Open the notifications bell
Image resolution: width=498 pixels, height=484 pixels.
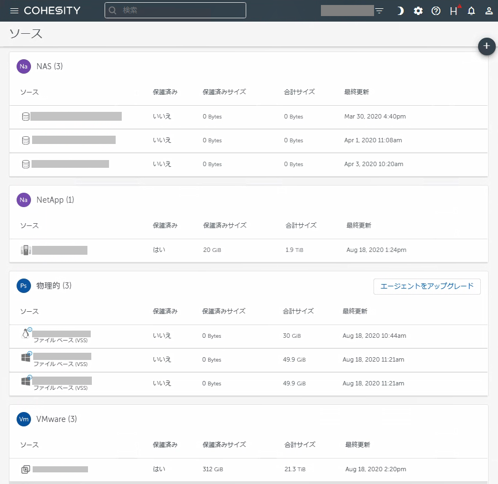[x=471, y=11]
